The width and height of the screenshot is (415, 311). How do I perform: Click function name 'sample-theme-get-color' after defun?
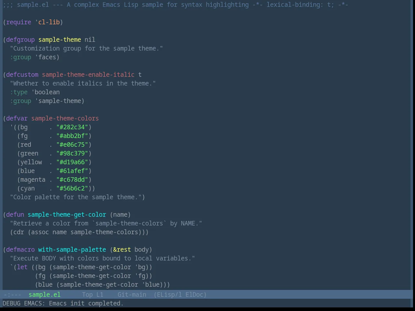(67, 214)
